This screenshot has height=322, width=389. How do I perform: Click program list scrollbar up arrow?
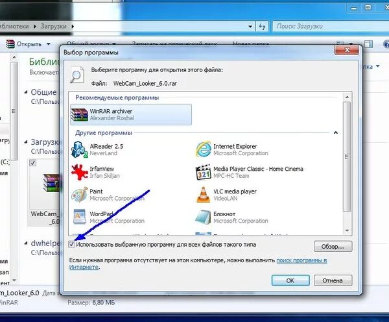[347, 97]
